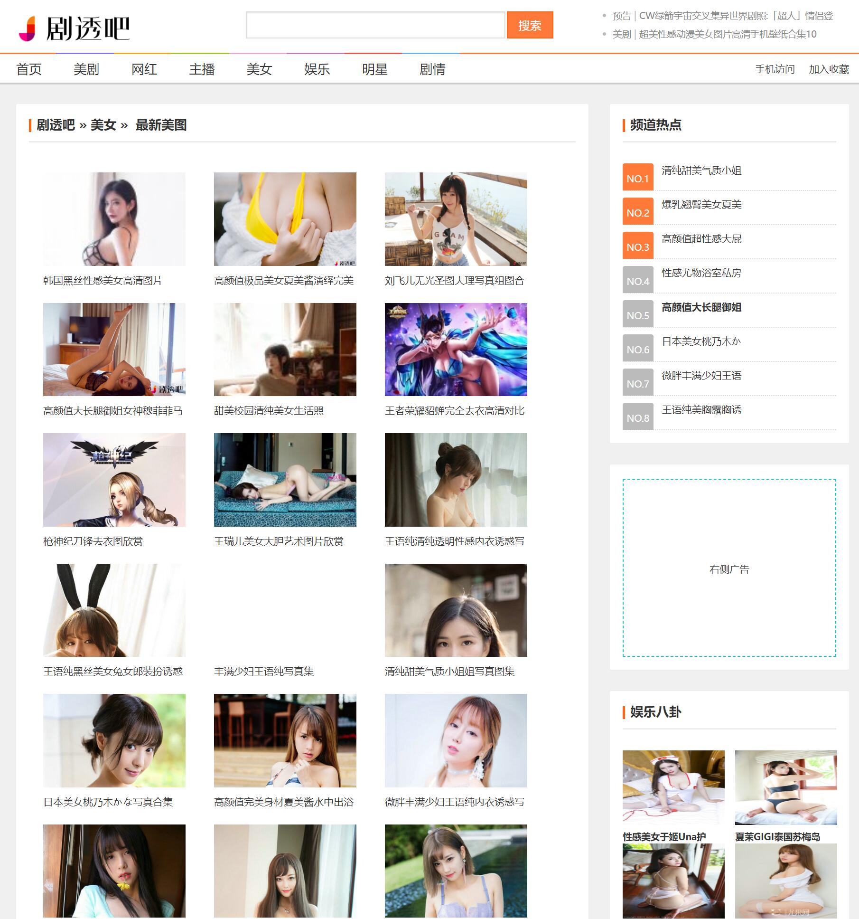The image size is (859, 919).
Task: Go to the 美剧 menu item
Action: coord(86,69)
